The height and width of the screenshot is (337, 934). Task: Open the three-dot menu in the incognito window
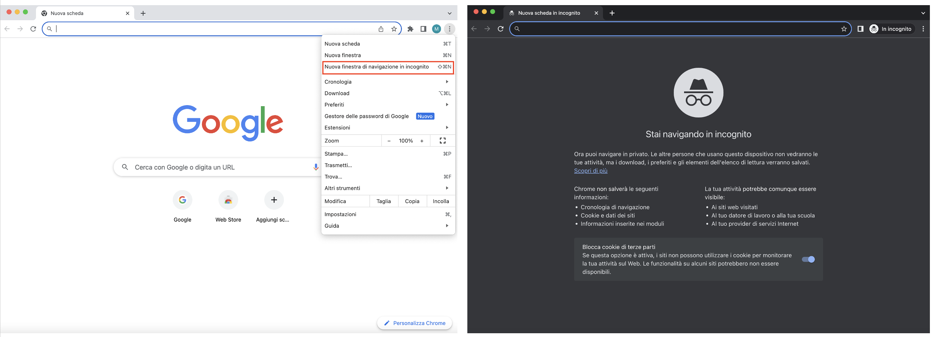coord(923,29)
